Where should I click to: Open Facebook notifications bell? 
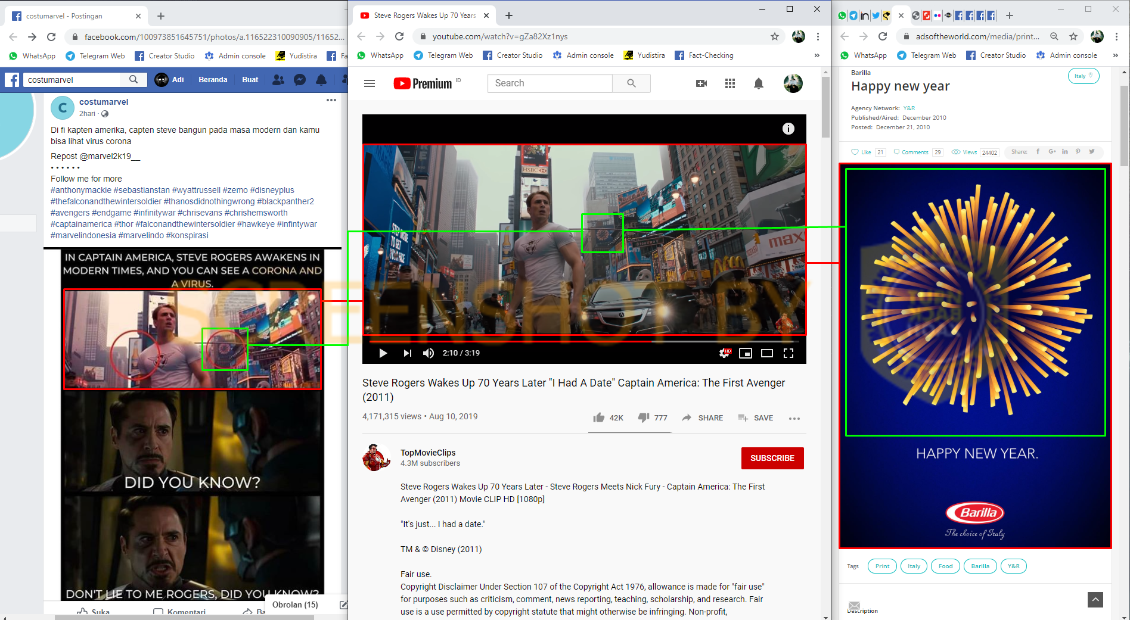(x=321, y=79)
